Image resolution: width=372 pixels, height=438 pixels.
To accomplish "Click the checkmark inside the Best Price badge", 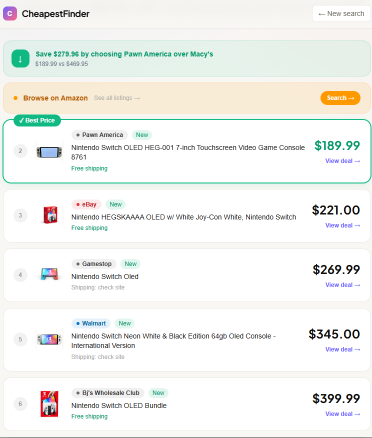I will click(x=20, y=120).
